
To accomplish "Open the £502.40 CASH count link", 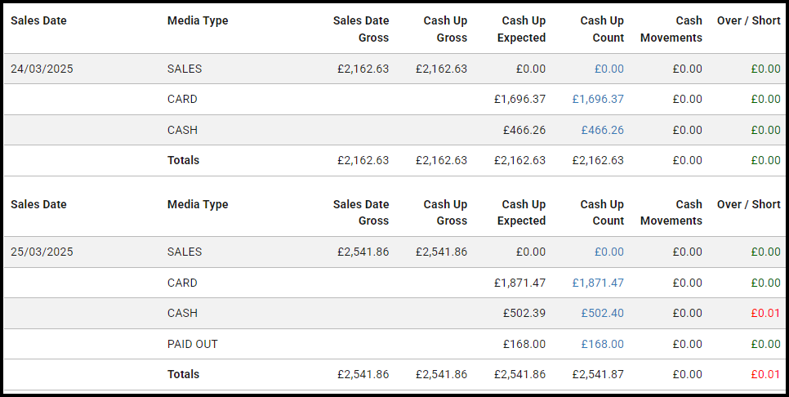I will (x=602, y=313).
